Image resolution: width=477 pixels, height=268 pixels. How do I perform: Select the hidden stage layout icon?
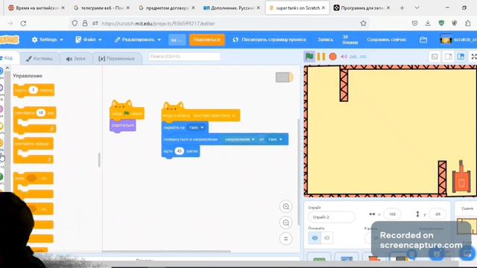(x=435, y=57)
